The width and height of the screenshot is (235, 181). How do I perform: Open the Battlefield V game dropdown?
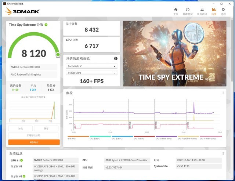(x=91, y=66)
